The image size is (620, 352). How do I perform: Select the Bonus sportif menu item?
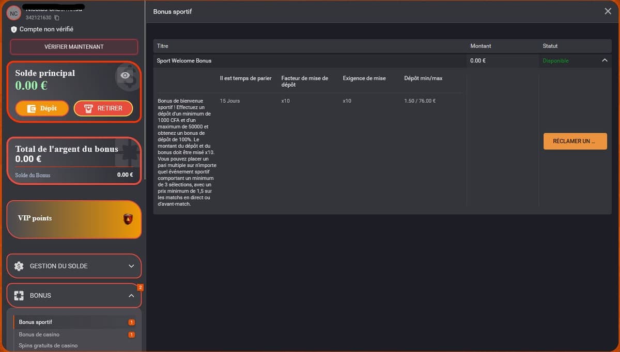36,322
